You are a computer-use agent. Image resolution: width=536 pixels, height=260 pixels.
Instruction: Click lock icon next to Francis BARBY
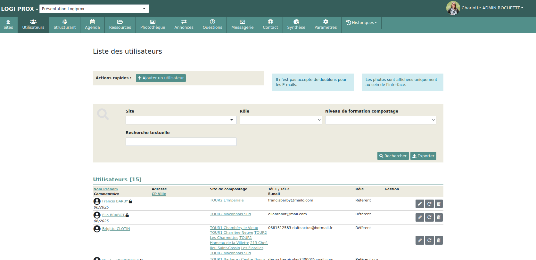(130, 201)
